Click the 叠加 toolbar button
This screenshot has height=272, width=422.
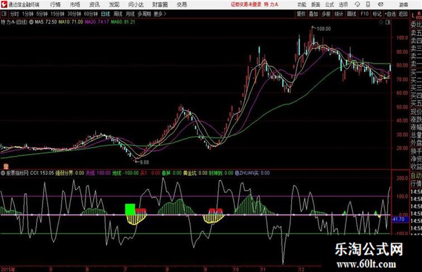[x=313, y=14]
